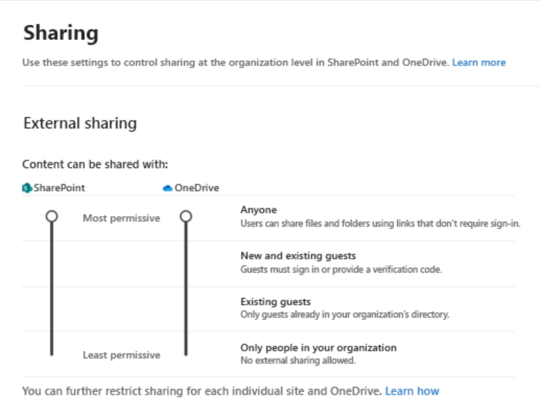
Task: Click the bottom endpoint of the OneDrive slider
Action: click(x=185, y=354)
